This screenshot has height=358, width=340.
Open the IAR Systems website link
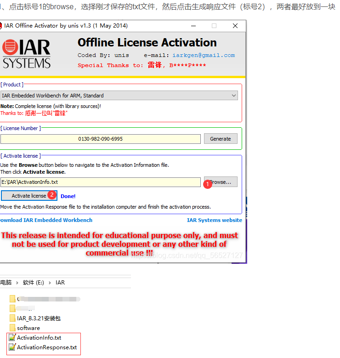click(x=215, y=220)
